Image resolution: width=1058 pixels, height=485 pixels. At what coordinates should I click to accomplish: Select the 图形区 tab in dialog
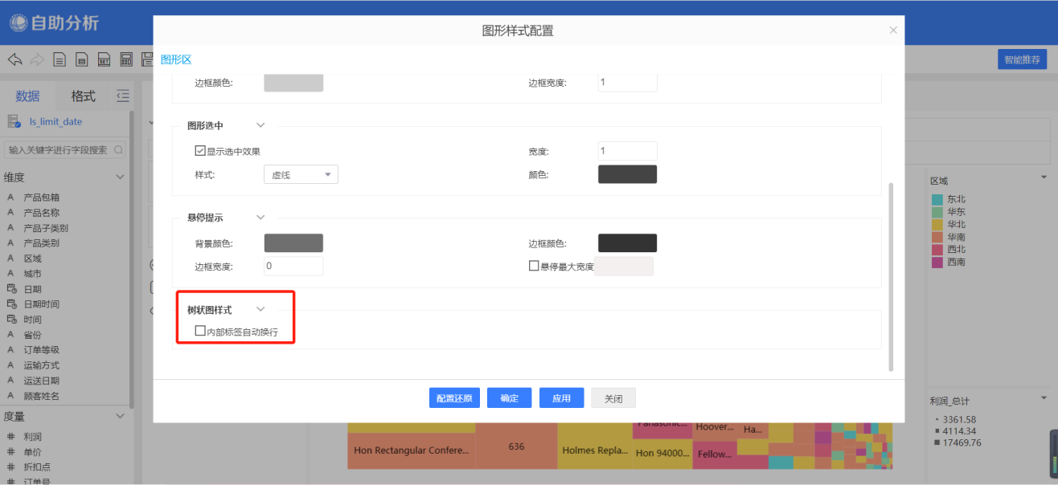click(x=176, y=59)
